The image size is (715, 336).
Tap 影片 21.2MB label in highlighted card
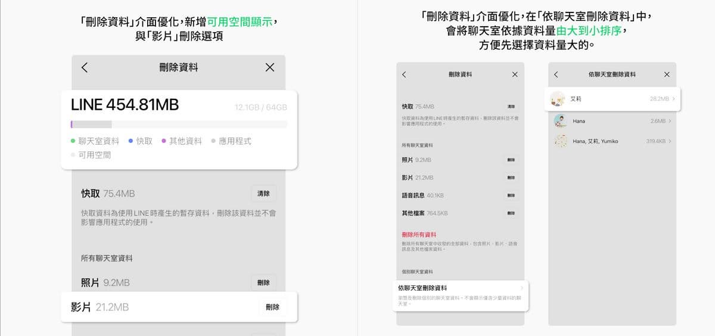[x=100, y=307]
